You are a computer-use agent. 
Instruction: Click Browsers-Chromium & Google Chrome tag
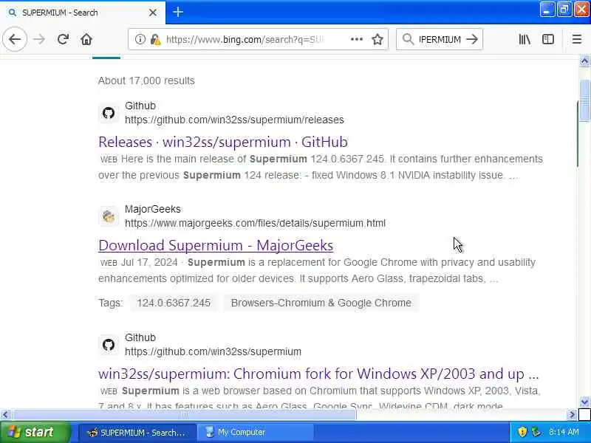click(321, 303)
